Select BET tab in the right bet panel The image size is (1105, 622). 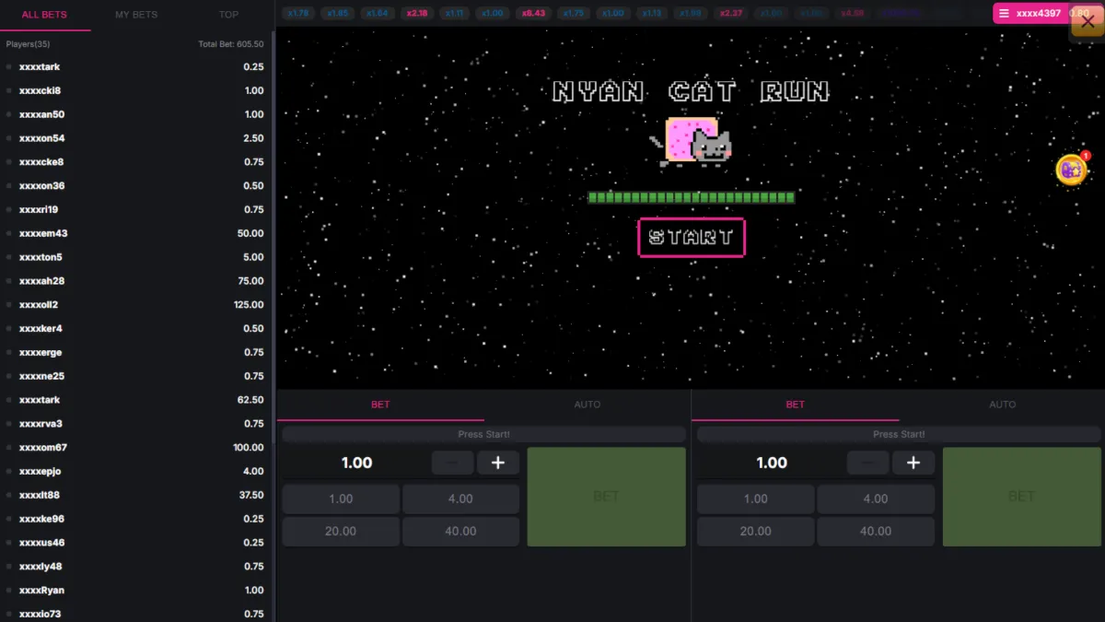click(796, 405)
